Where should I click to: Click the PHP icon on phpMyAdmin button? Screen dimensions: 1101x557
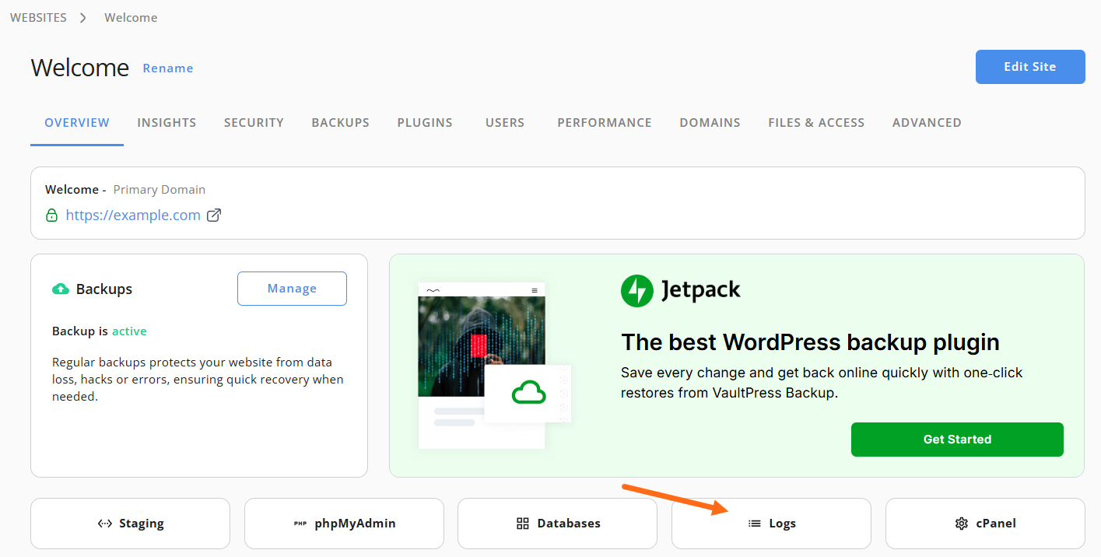pos(300,524)
